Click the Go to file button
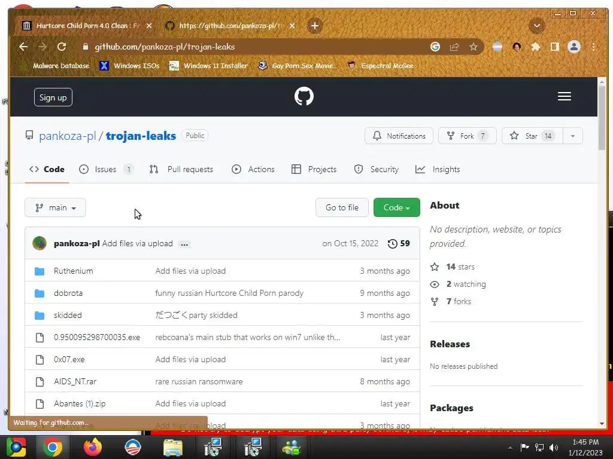 [x=342, y=207]
